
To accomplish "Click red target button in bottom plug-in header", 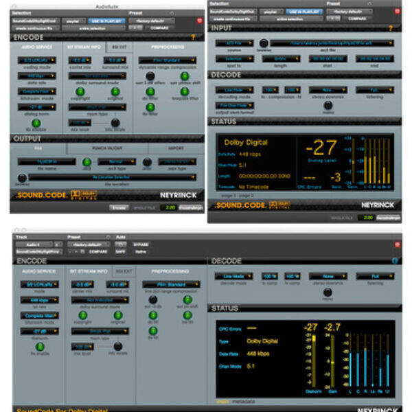I will [398, 244].
